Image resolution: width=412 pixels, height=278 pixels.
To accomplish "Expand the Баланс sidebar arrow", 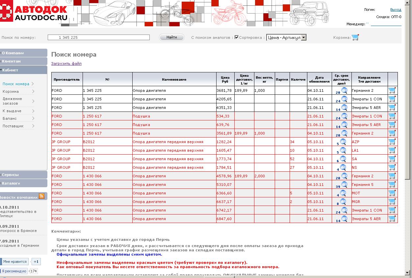I will click(x=33, y=118).
